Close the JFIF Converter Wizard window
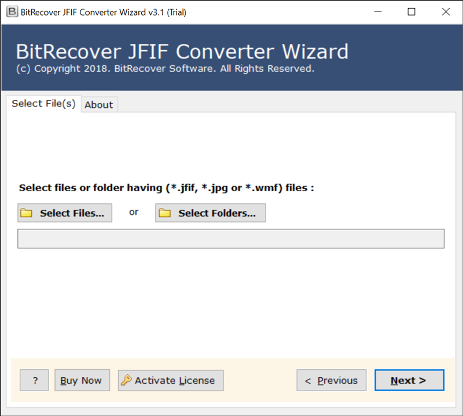This screenshot has width=463, height=416. [446, 12]
